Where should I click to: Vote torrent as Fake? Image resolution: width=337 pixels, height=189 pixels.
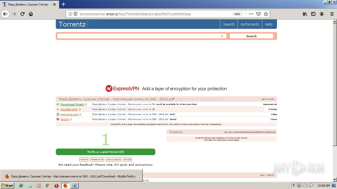pos(84,159)
